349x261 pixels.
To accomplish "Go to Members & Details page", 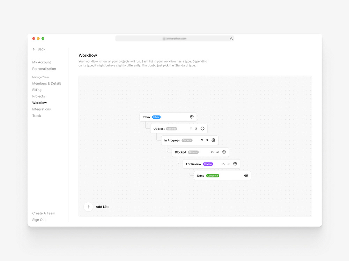I will 47,84.
